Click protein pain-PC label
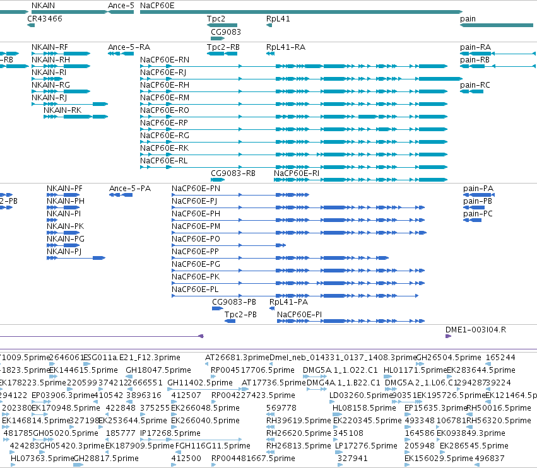The height and width of the screenshot is (468, 537). click(478, 214)
